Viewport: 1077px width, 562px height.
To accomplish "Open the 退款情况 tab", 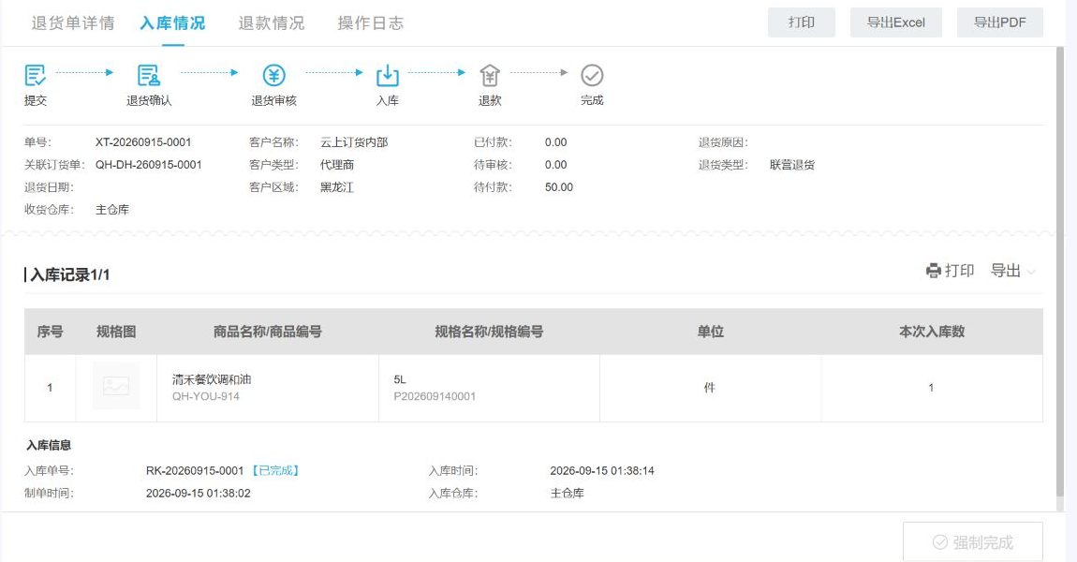I will (272, 22).
